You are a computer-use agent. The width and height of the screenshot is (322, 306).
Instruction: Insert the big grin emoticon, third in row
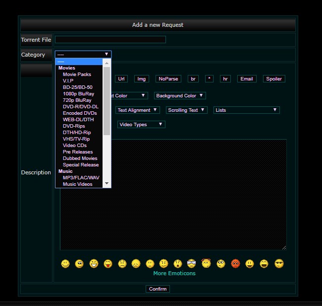point(94,264)
